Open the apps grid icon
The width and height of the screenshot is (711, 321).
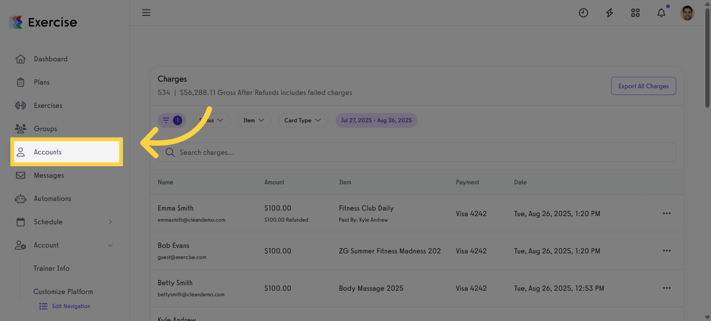(x=636, y=12)
